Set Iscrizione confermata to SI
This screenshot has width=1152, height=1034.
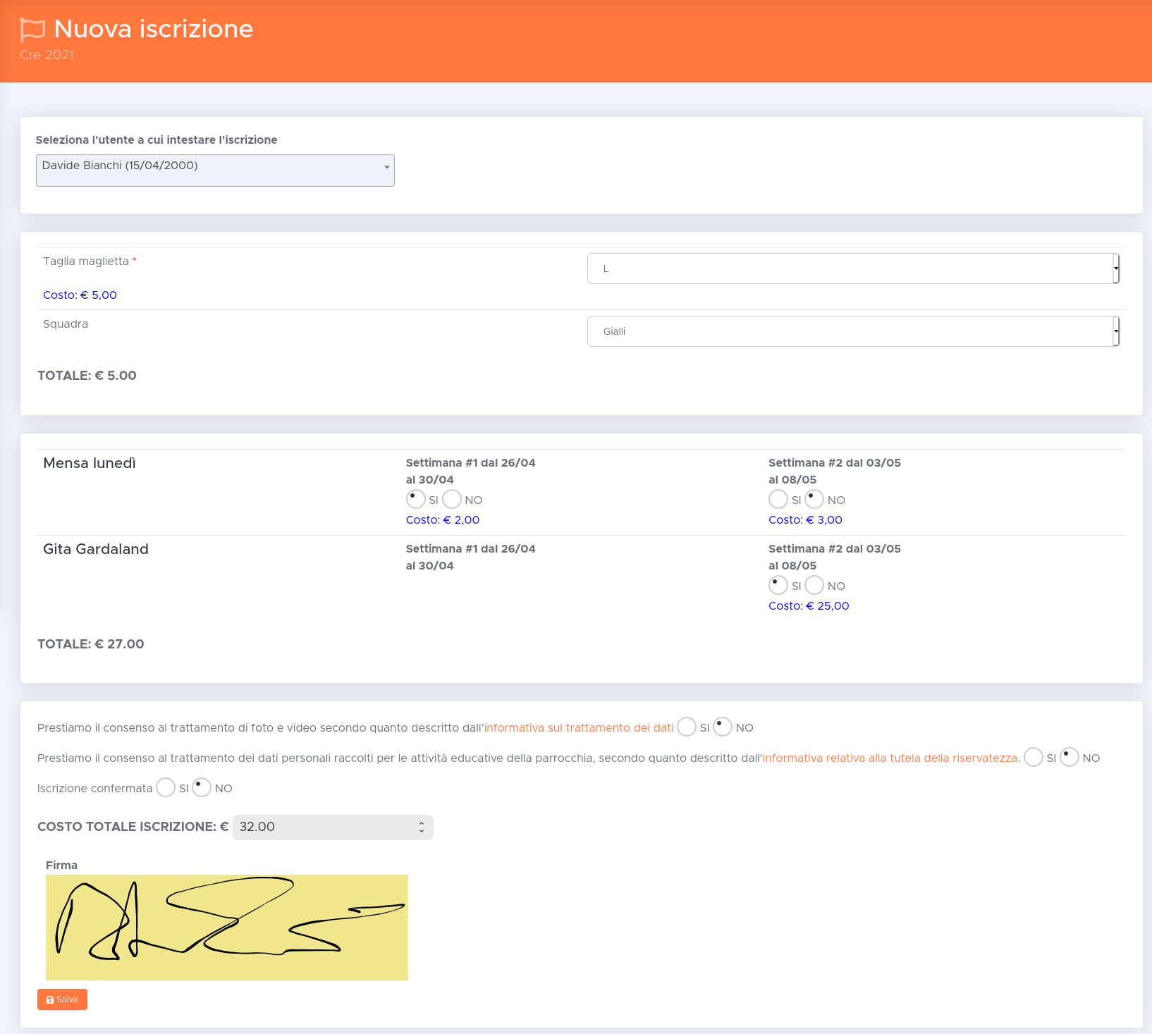pyautogui.click(x=166, y=787)
